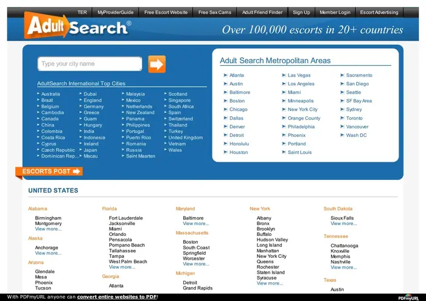Click the ESCORTS POST arrow button
This screenshot has width=426, height=301.
point(49,171)
